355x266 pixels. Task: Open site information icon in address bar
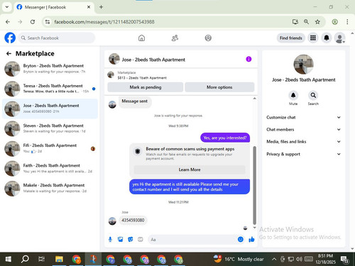click(x=48, y=22)
